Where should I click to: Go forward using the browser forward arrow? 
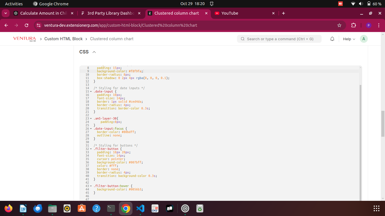(16, 25)
